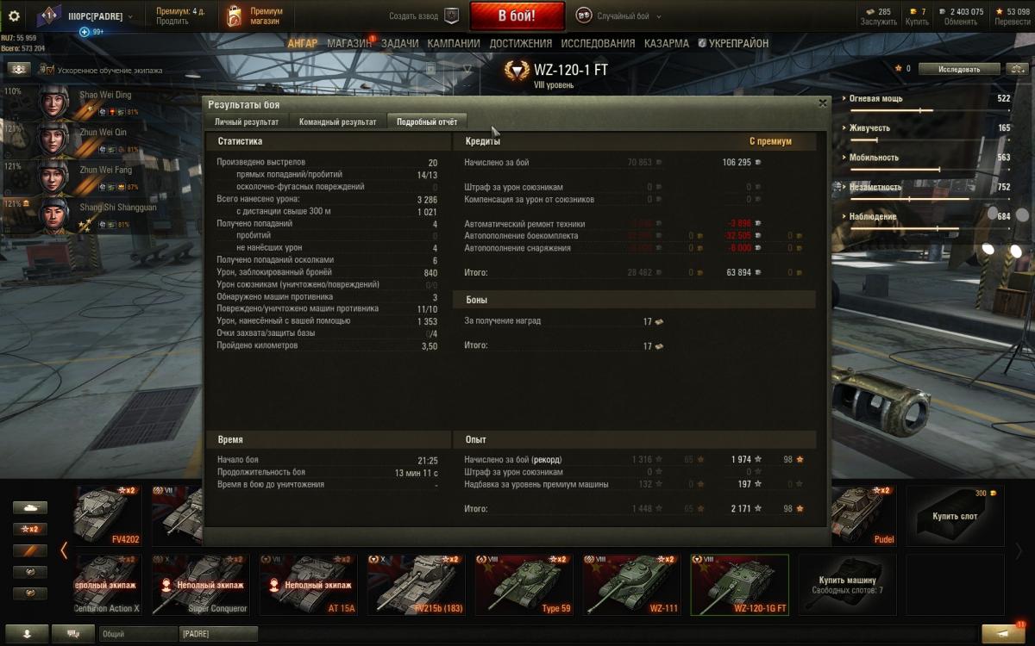
Task: Click the Premium shop bag icon
Action: point(234,16)
